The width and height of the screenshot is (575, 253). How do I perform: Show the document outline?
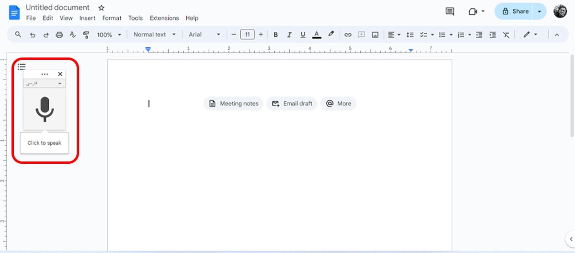(22, 66)
